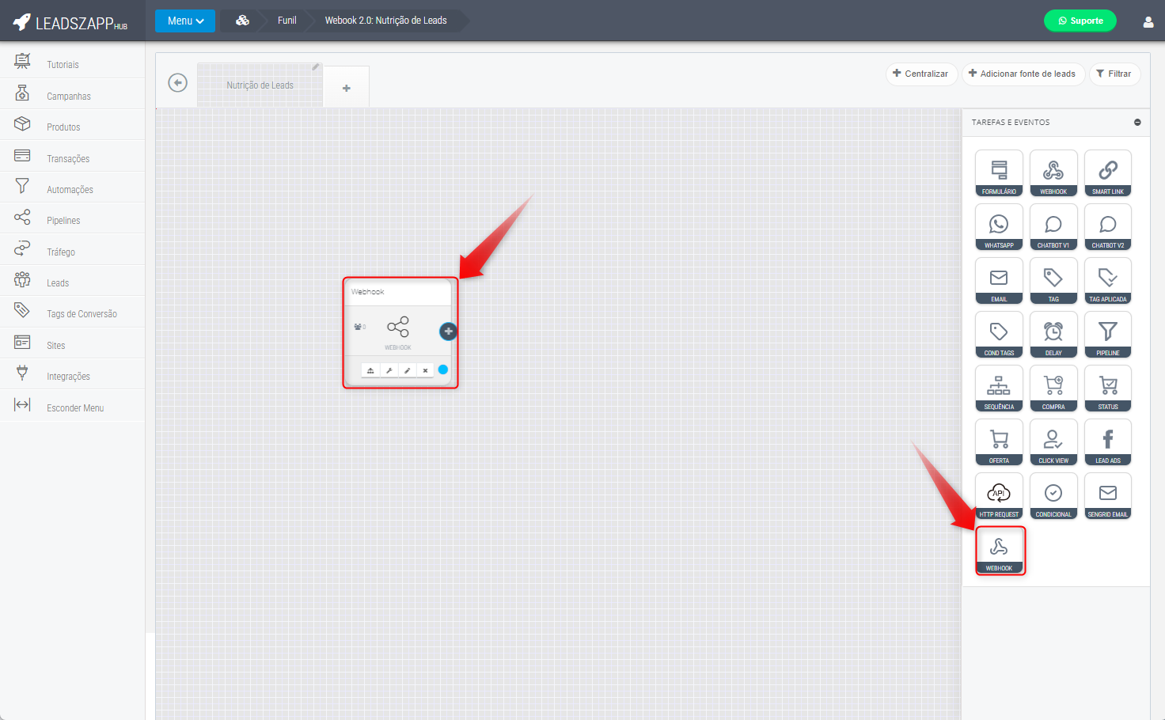Screen dimensions: 1165x720
Task: Click the green Suporte button
Action: click(x=1080, y=21)
